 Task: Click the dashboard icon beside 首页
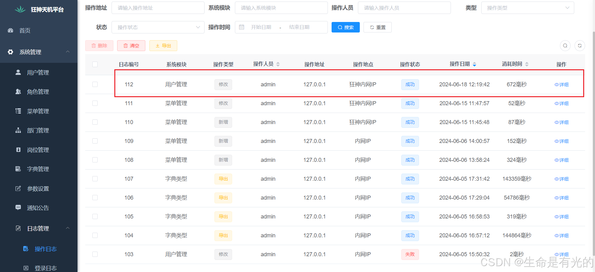tap(11, 30)
